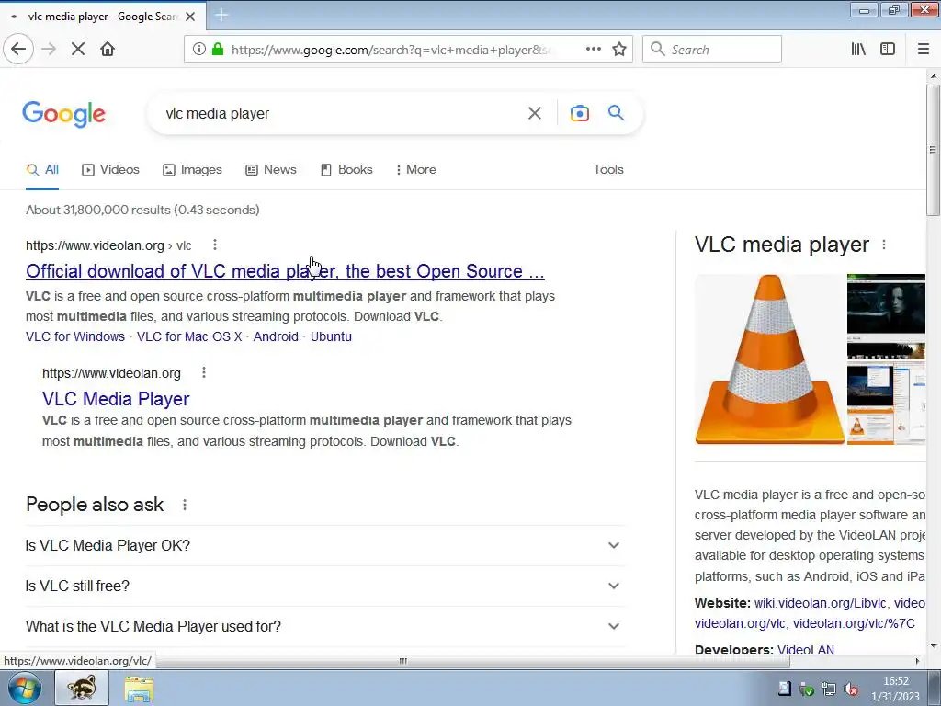Open a new tab with the plus icon
The width and height of the screenshot is (941, 706).
click(x=221, y=16)
